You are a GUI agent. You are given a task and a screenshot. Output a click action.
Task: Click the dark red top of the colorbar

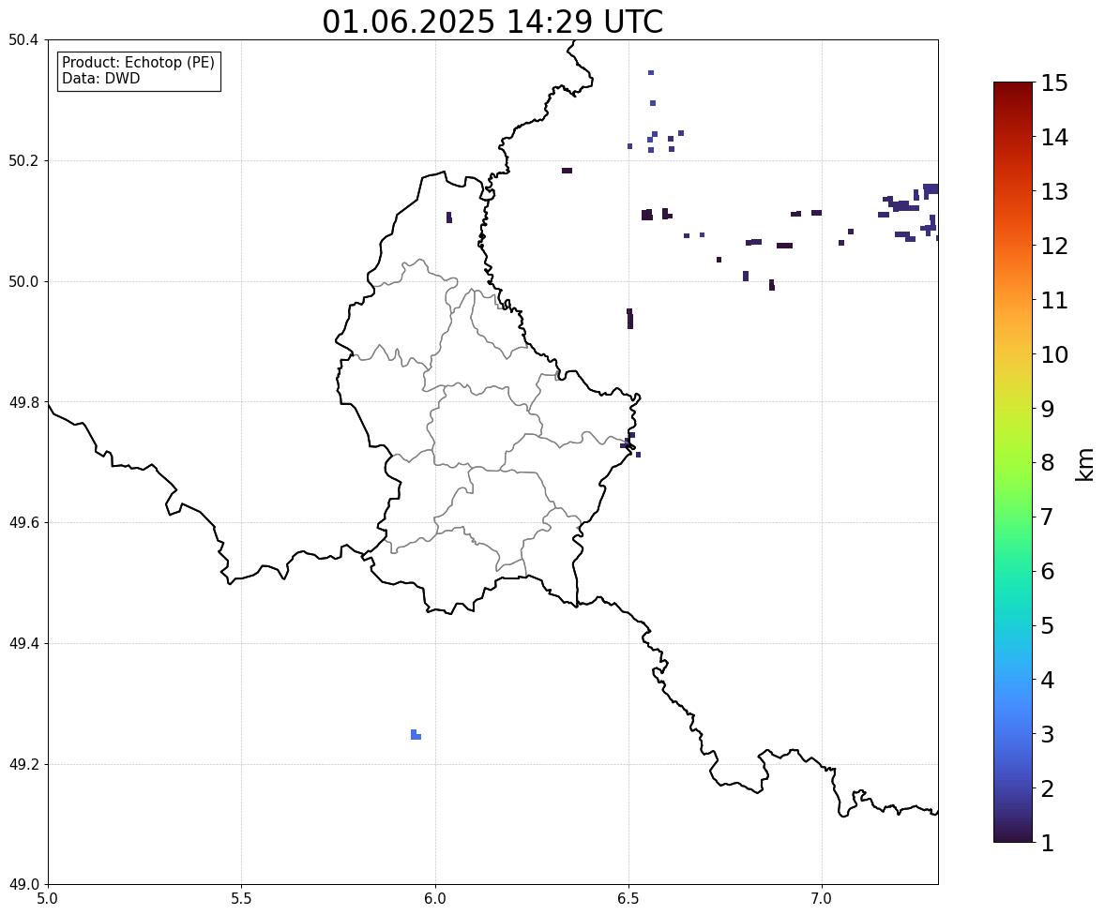point(1013,92)
